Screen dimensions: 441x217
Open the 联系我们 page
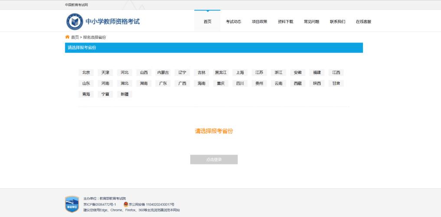337,22
